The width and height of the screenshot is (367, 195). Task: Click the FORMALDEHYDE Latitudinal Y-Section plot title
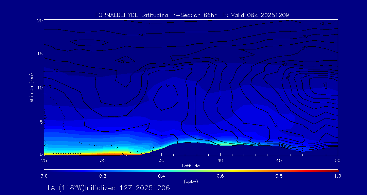point(192,15)
